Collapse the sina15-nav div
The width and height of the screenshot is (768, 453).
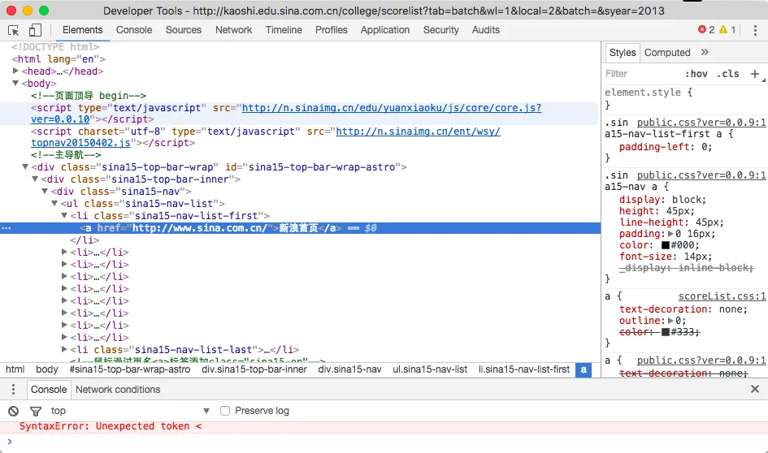click(45, 192)
